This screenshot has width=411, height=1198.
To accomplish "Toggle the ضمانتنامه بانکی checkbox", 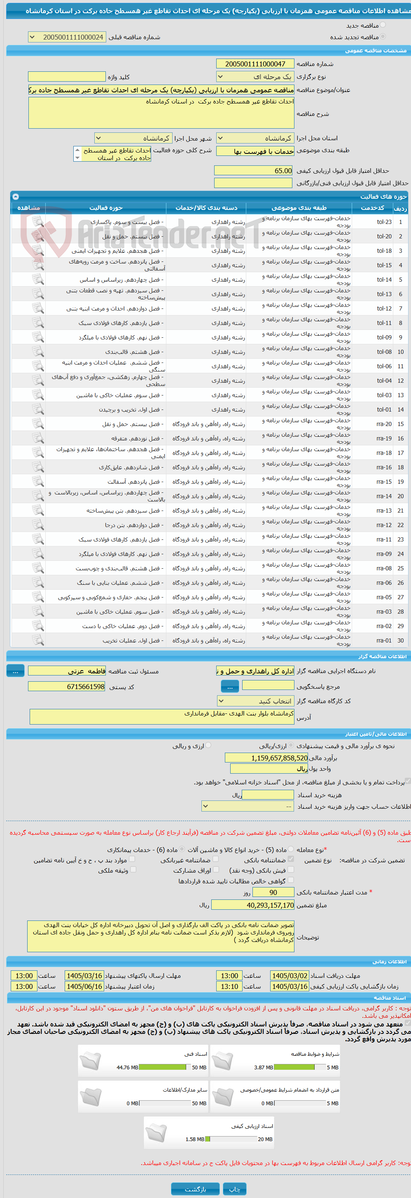I will 291,859.
